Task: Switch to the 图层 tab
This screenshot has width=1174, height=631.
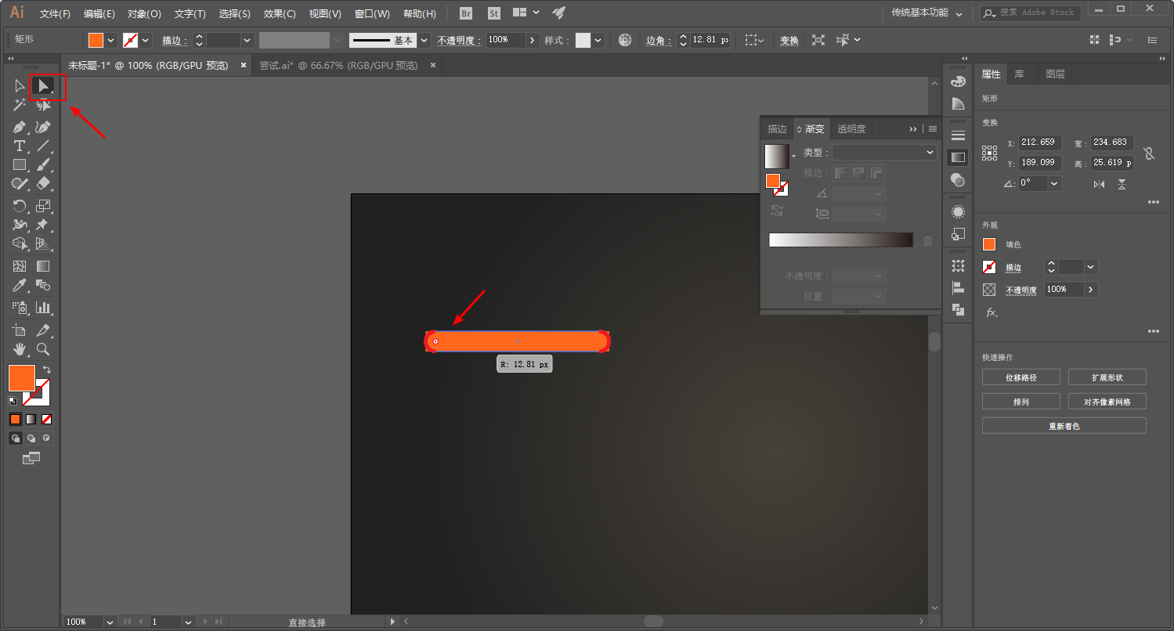Action: 1055,74
